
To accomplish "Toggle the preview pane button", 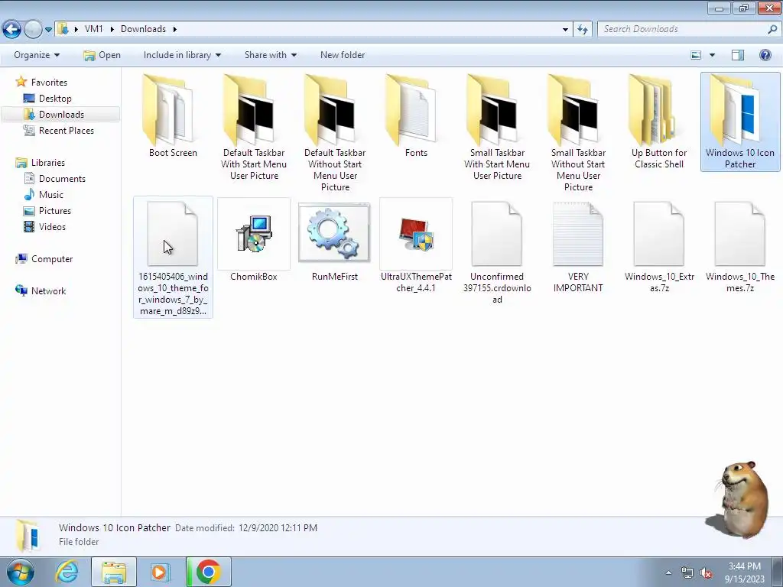I will pyautogui.click(x=738, y=55).
